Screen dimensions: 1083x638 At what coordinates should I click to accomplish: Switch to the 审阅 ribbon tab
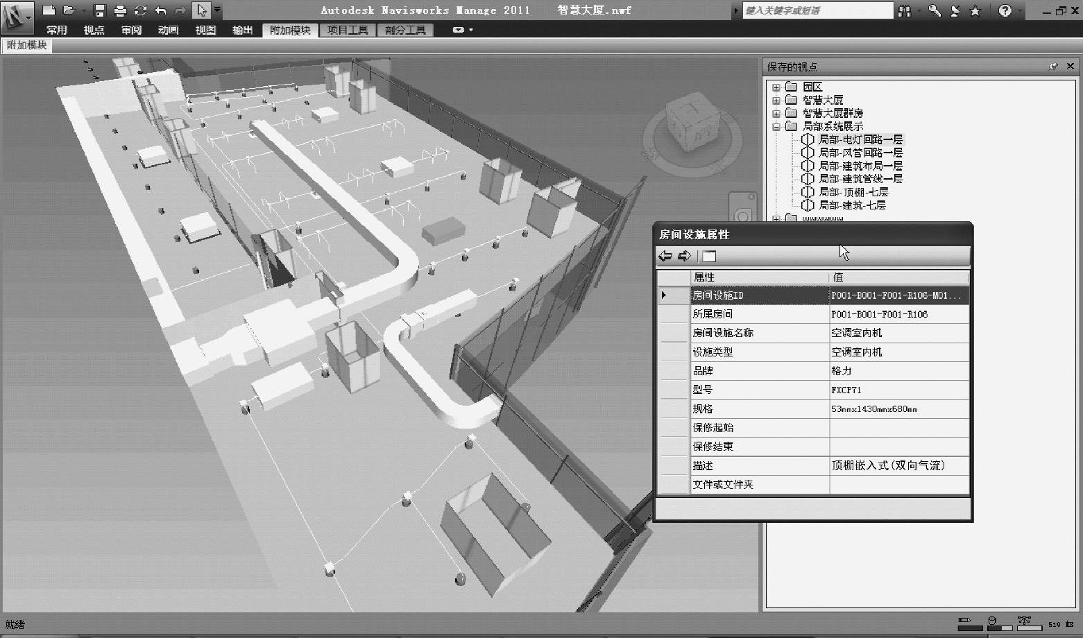pyautogui.click(x=131, y=31)
